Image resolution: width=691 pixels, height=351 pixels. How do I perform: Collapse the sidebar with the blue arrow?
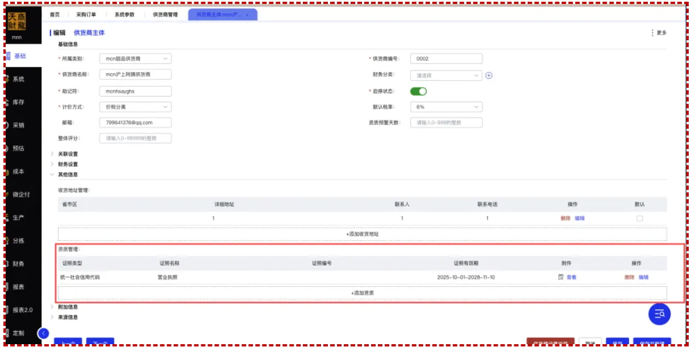[44, 333]
